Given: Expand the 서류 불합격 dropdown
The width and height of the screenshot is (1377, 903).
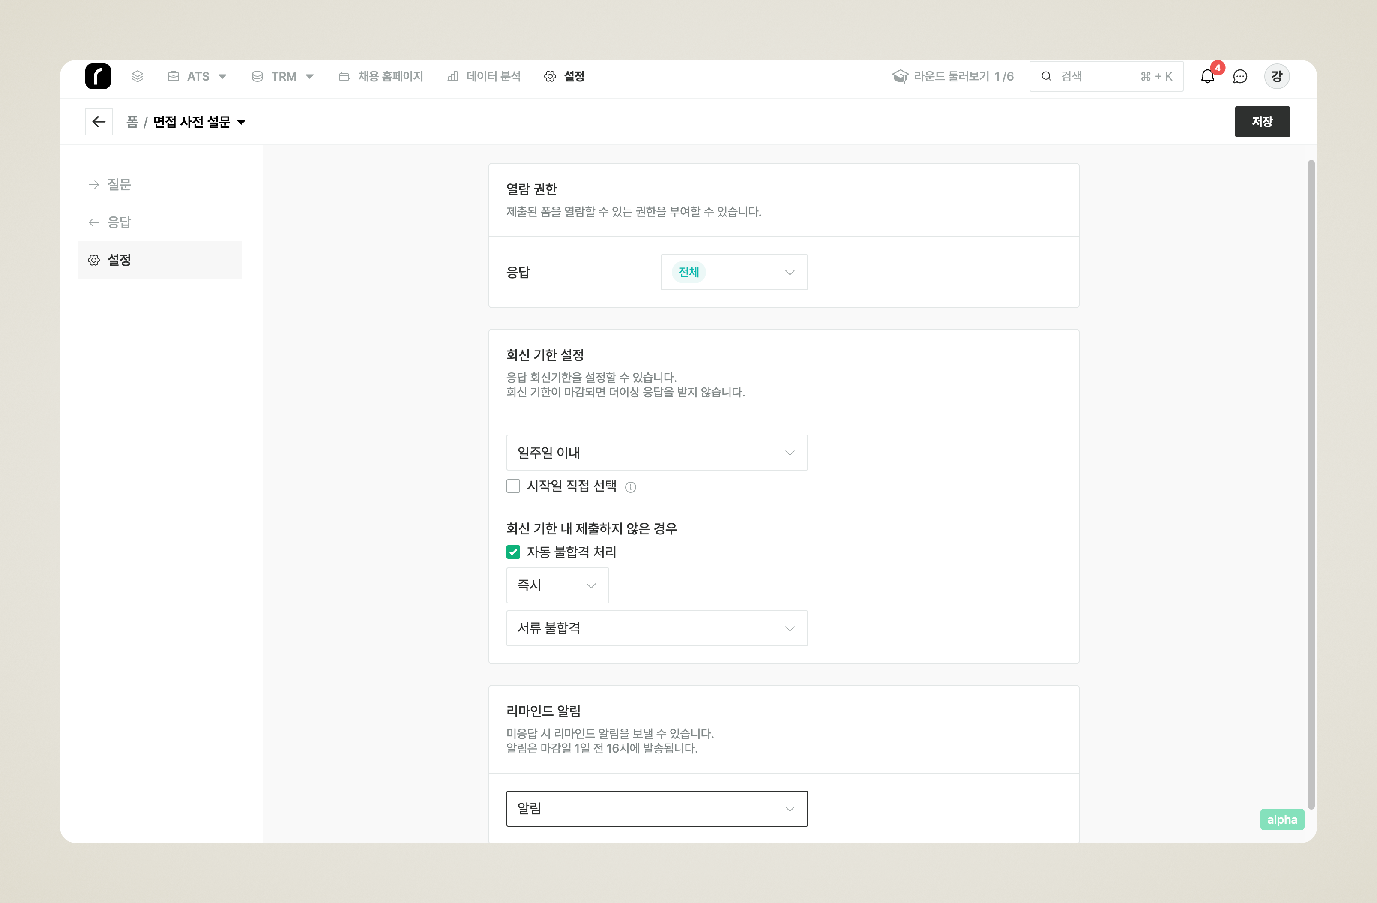Looking at the screenshot, I should pos(657,628).
